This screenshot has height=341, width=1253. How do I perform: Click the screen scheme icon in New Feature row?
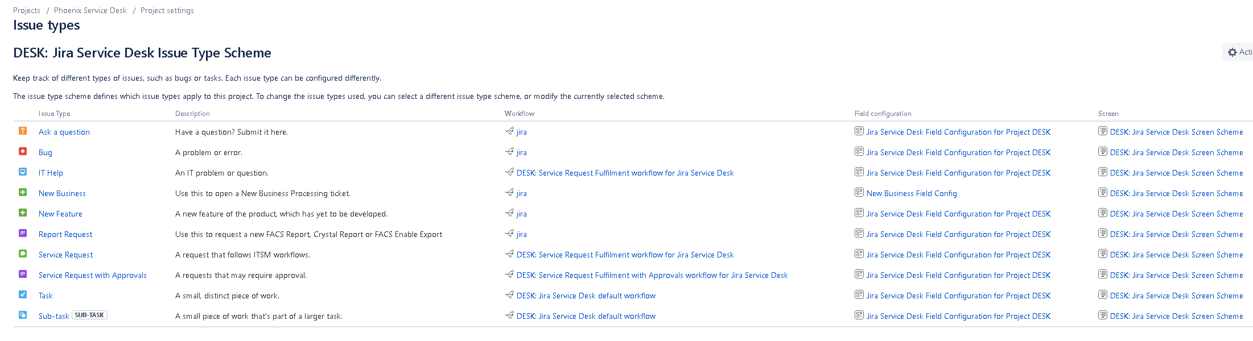coord(1103,213)
